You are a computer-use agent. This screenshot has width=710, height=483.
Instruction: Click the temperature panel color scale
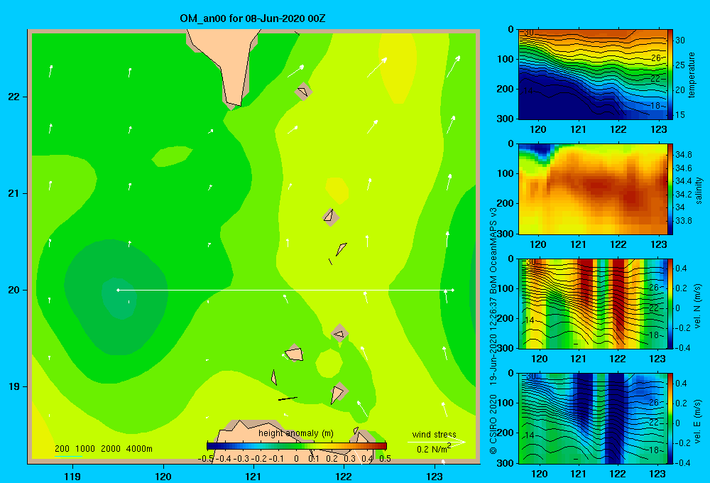(670, 75)
